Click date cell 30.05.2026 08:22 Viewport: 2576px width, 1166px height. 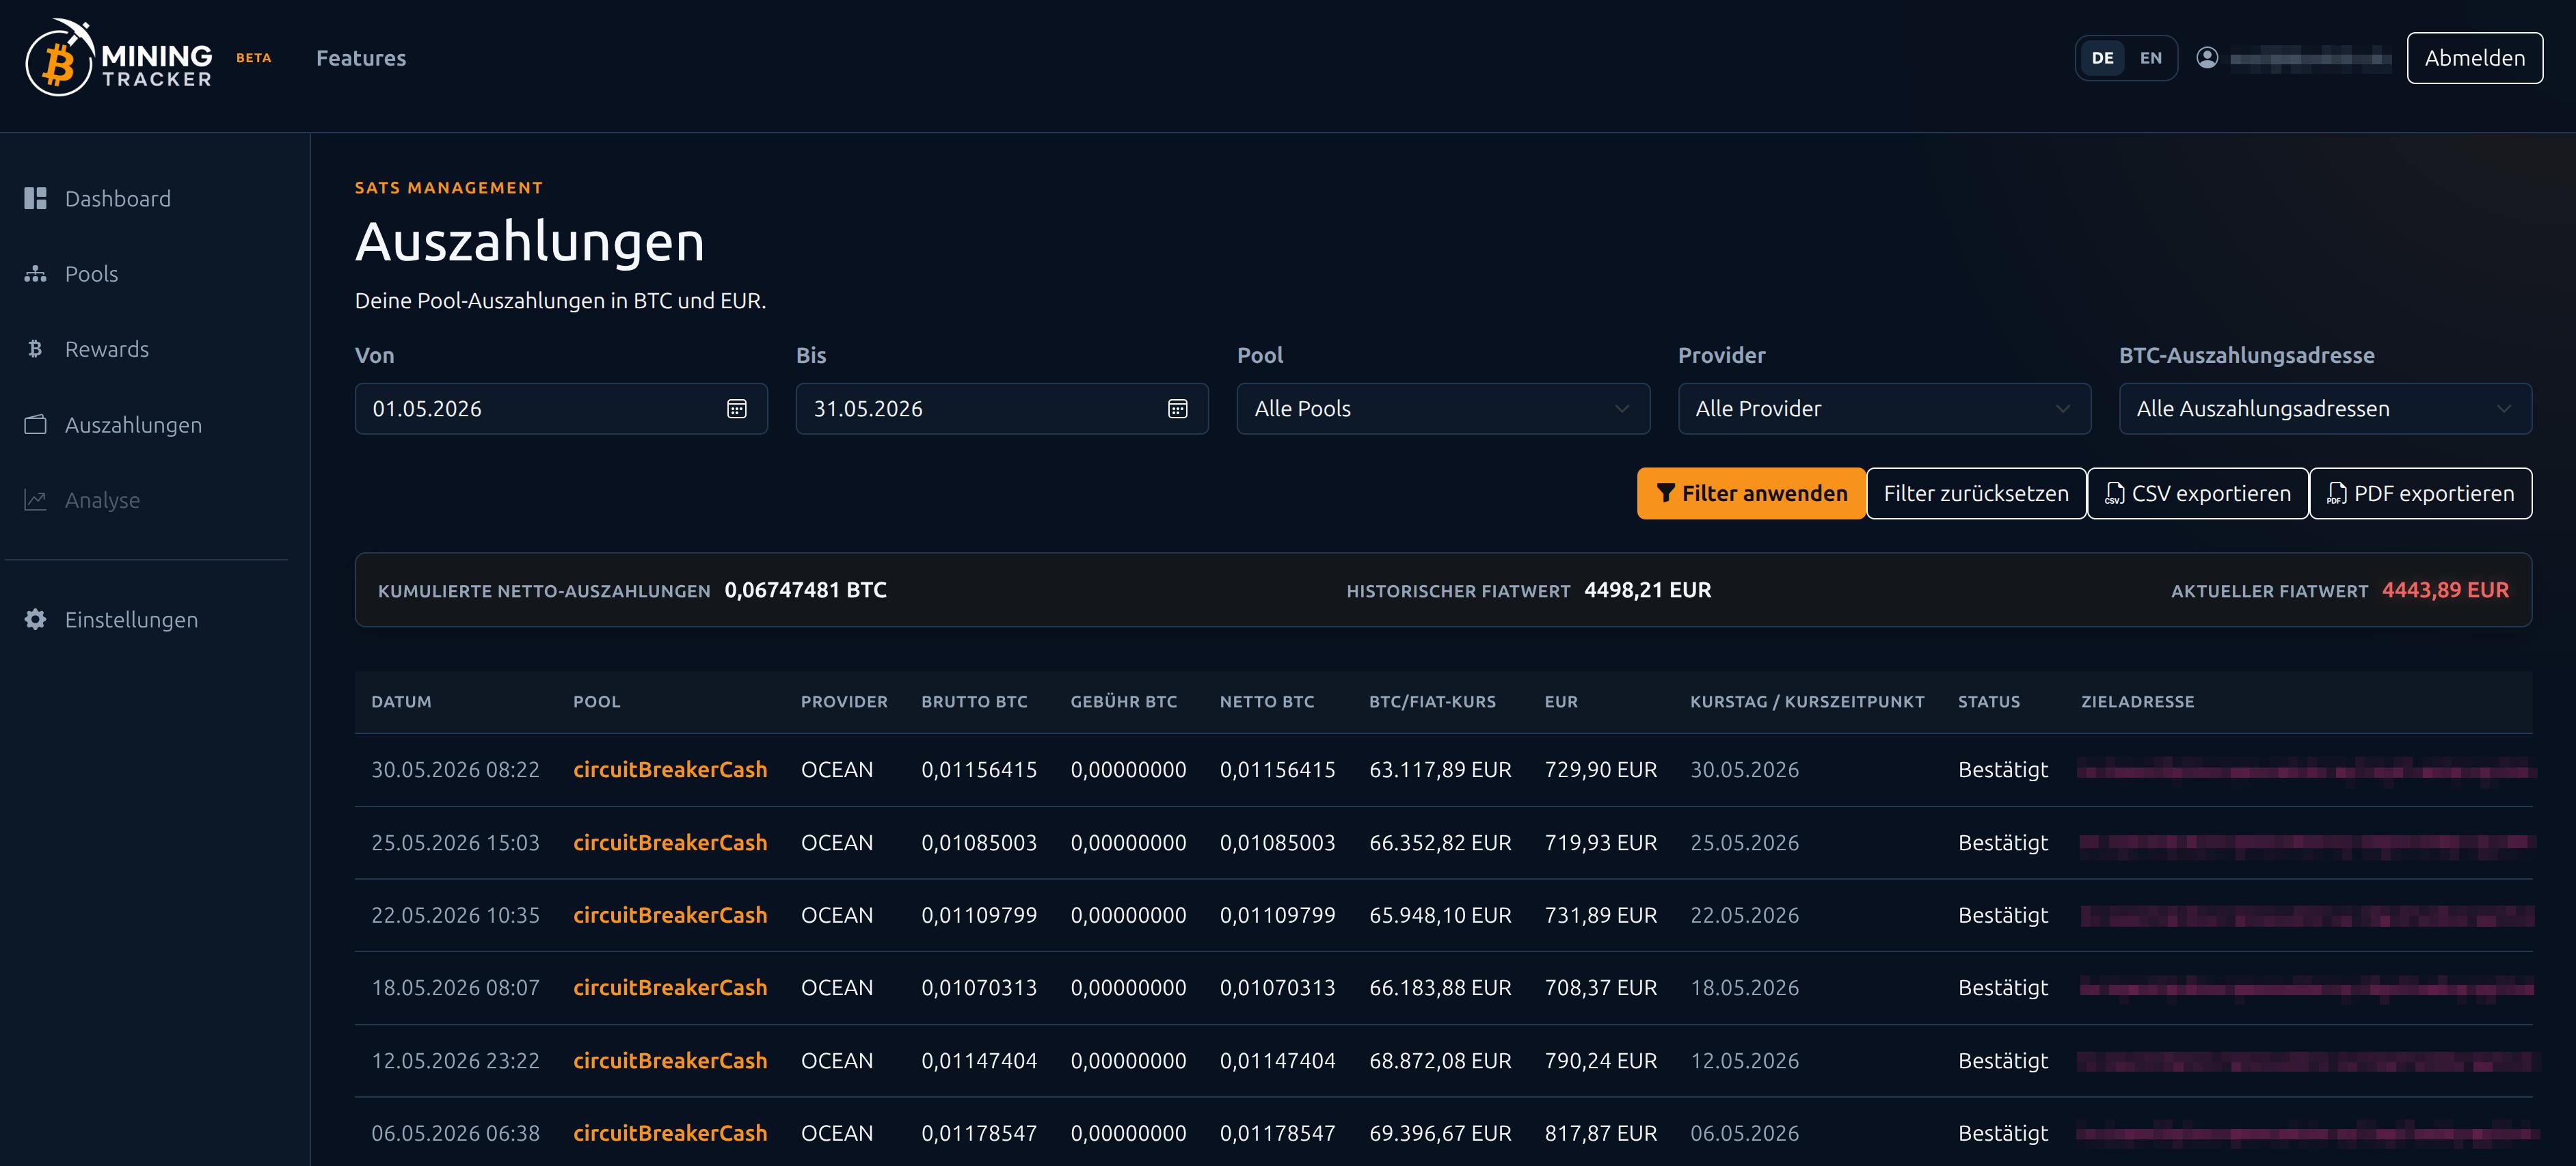[455, 769]
